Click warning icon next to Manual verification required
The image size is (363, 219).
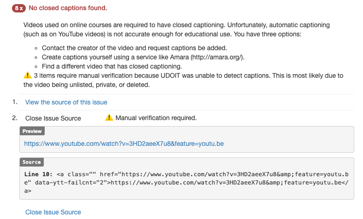(x=109, y=118)
